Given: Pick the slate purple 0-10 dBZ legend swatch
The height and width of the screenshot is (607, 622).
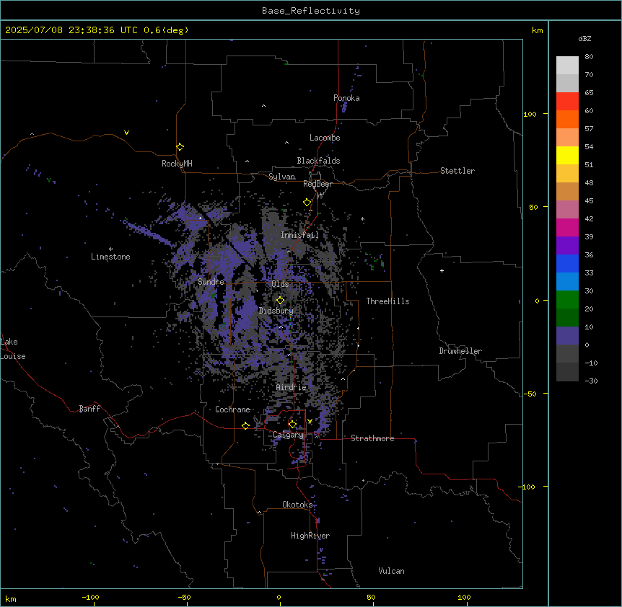Looking at the screenshot, I should point(567,336).
